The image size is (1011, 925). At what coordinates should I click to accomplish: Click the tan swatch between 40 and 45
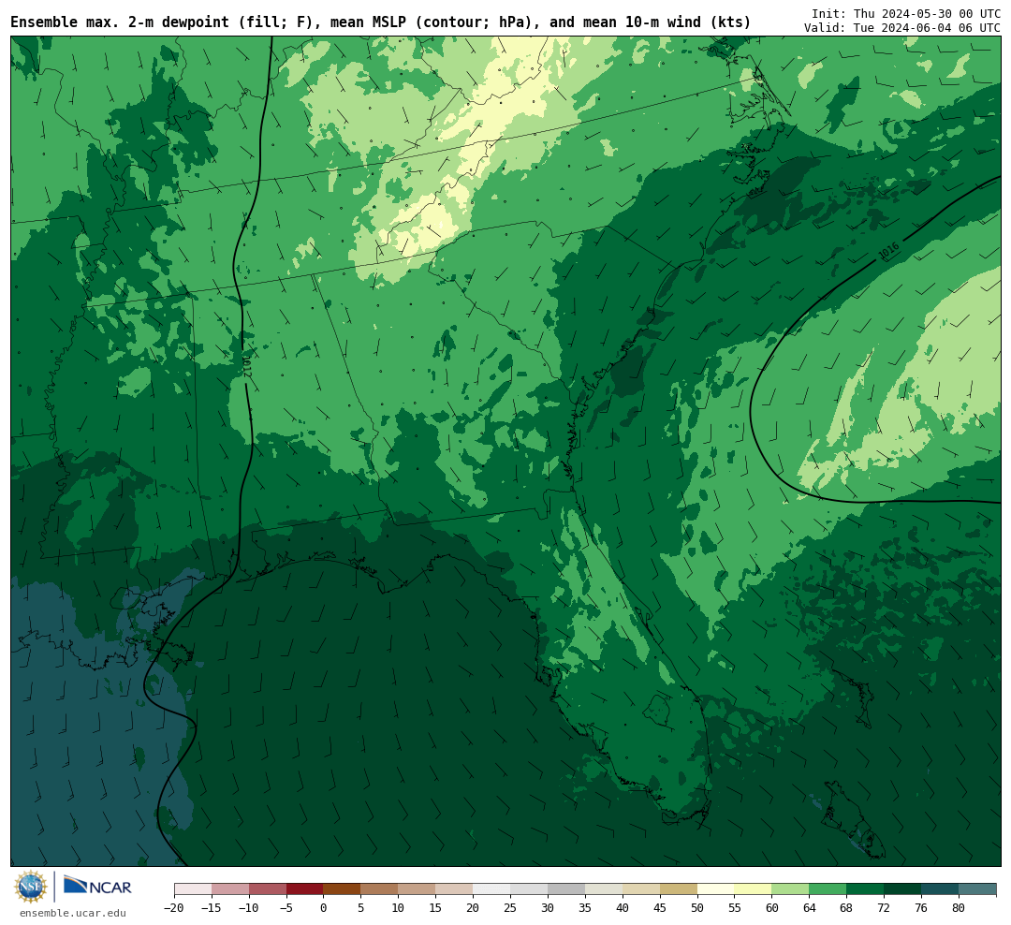click(x=641, y=889)
